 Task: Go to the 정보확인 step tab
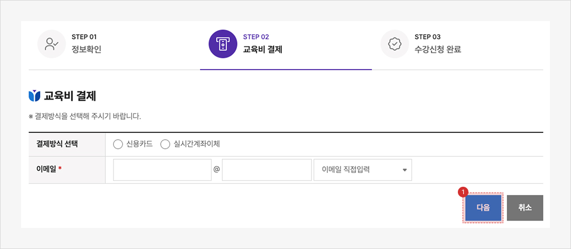(86, 50)
